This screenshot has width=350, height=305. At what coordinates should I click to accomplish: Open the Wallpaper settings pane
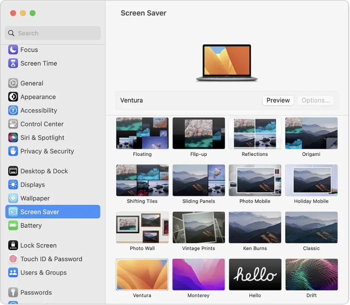[35, 198]
